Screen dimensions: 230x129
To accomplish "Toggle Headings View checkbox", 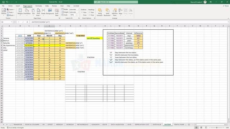I will (x=89, y=13).
